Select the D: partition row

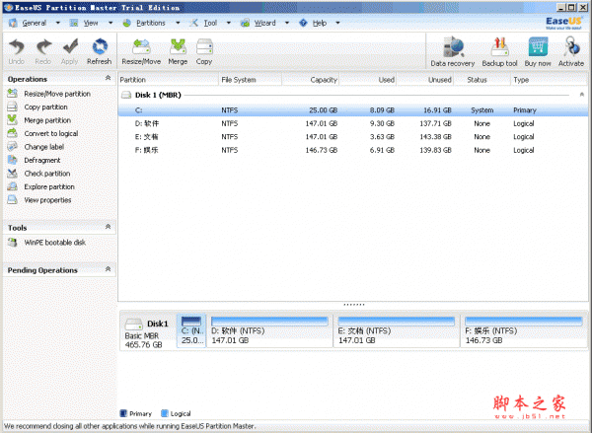point(353,123)
